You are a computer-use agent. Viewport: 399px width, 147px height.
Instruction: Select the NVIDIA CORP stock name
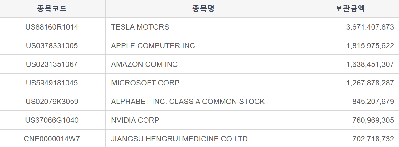[135, 120]
